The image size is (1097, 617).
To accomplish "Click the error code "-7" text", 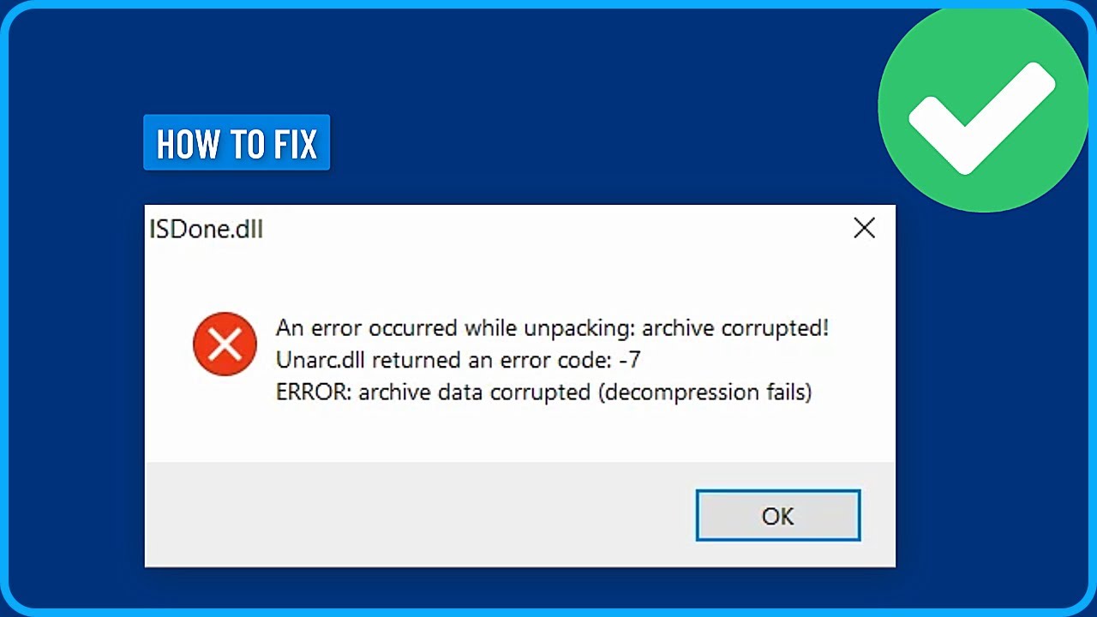I will [x=629, y=360].
